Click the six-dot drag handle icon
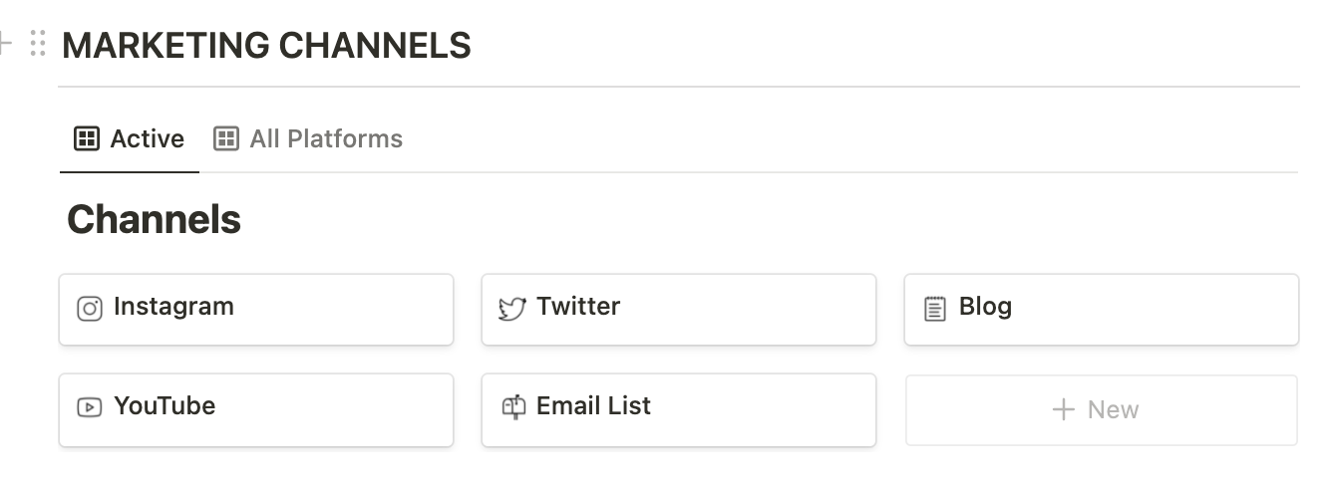 [39, 45]
